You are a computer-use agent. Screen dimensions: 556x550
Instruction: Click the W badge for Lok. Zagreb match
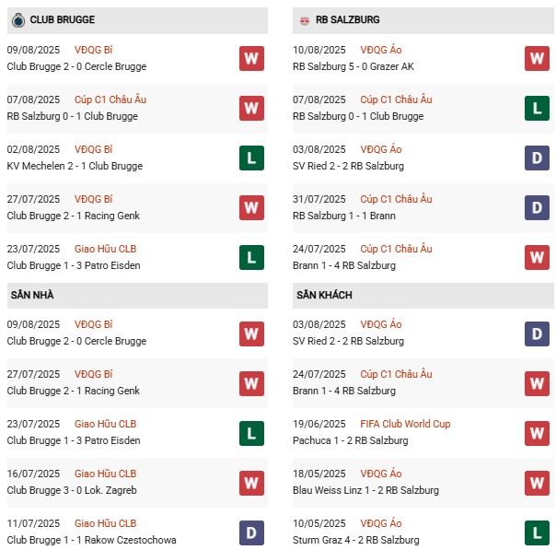(251, 483)
